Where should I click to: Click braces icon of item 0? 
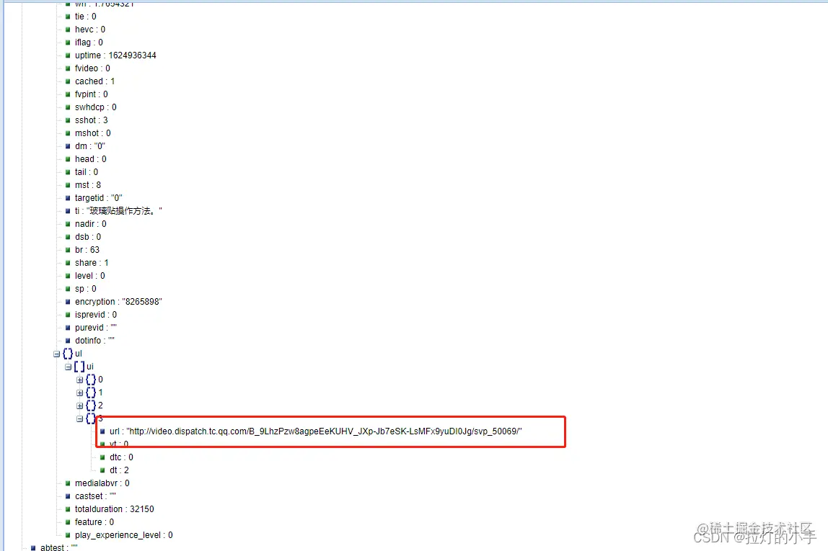(x=91, y=380)
